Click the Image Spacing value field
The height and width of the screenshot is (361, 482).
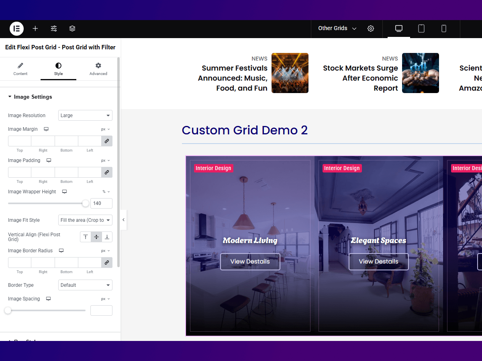pyautogui.click(x=101, y=310)
